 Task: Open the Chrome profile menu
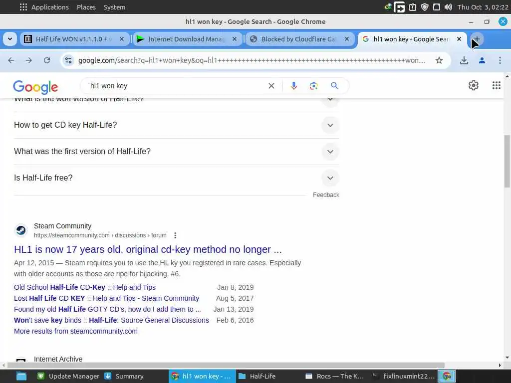482,60
